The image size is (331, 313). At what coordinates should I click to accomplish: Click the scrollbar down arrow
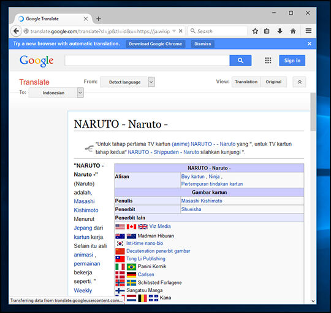(x=313, y=301)
